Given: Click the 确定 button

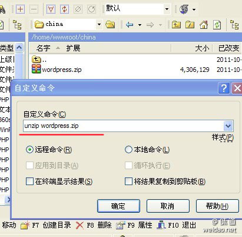Looking at the screenshot, I should [118, 206].
